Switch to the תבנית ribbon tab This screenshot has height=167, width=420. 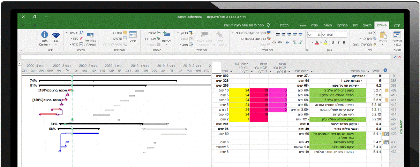tap(284, 25)
